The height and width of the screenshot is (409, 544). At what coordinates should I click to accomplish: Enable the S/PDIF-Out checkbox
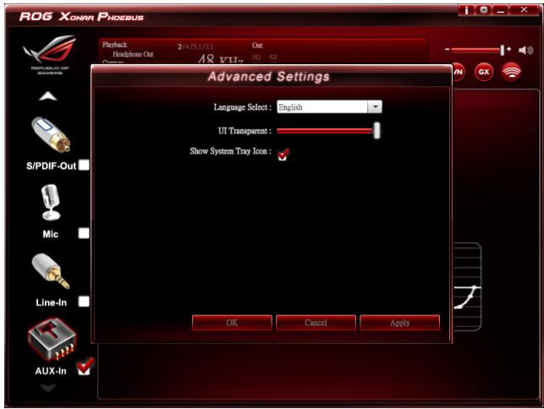[84, 165]
